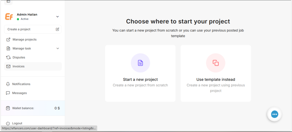Open the Manage projects menu item
Viewport: 292px width, 132px height.
25,40
